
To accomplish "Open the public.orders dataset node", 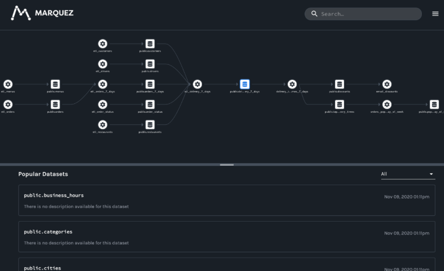I will click(x=55, y=104).
